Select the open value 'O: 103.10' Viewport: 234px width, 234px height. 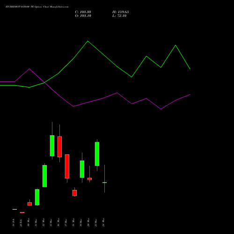pyautogui.click(x=83, y=16)
